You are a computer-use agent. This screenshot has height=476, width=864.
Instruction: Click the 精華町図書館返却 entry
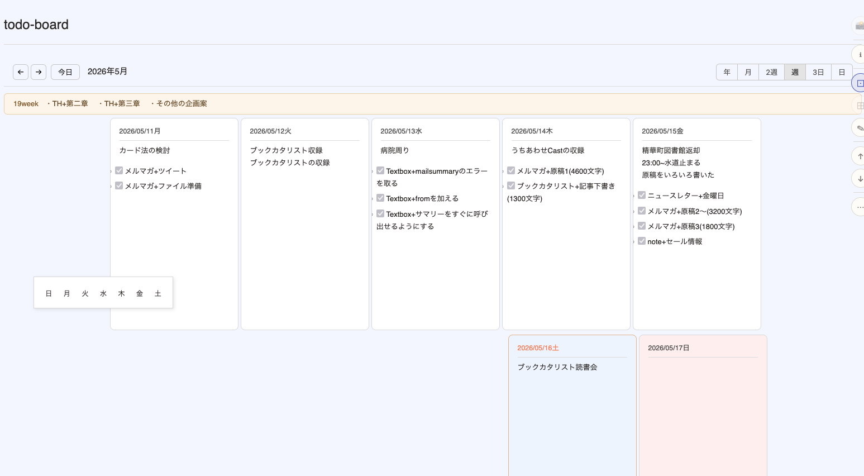[x=671, y=150]
